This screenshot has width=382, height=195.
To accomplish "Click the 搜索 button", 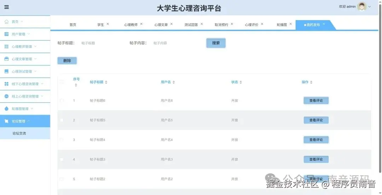I will (216, 43).
